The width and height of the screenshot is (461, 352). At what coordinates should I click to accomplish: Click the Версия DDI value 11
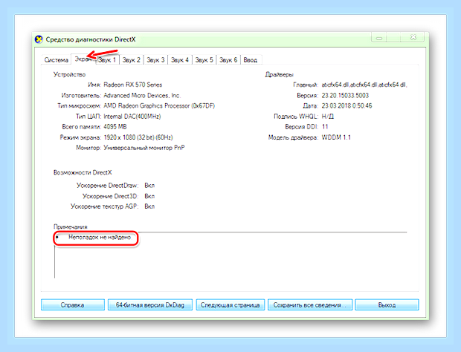click(x=325, y=127)
